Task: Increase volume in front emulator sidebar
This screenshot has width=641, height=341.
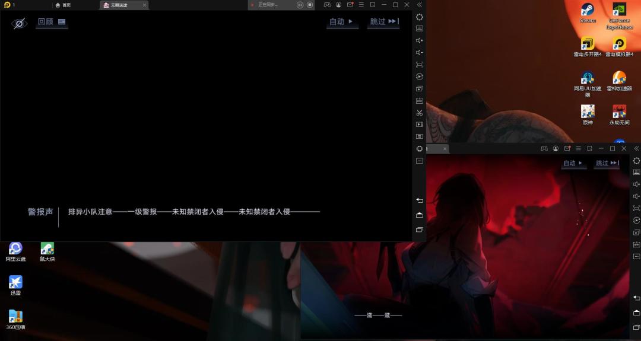Action: click(420, 40)
